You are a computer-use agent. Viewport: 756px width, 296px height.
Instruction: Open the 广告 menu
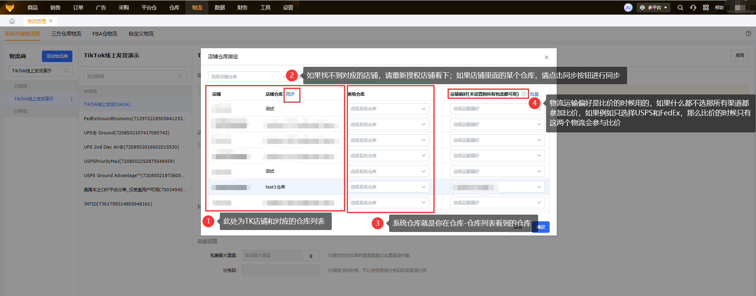click(x=101, y=8)
